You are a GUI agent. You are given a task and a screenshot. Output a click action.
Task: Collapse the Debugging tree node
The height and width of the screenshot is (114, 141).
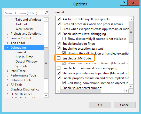point(7,48)
